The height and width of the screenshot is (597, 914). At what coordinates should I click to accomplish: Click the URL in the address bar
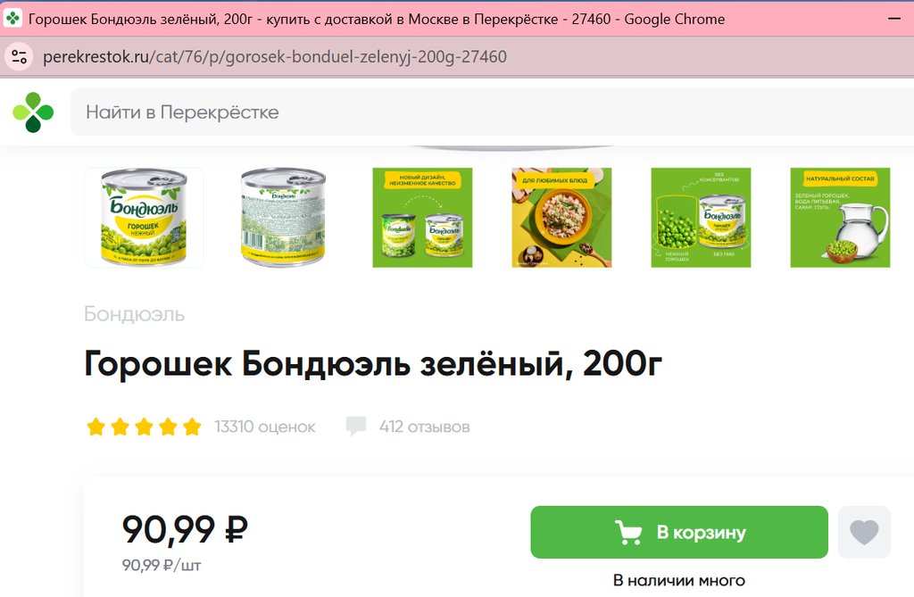(275, 56)
